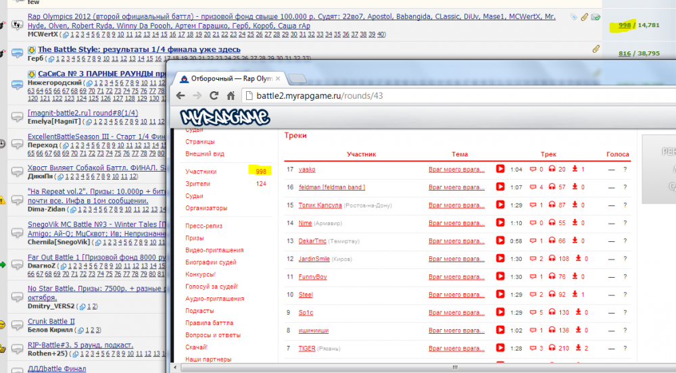Click the scrollbar left arrow
The height and width of the screenshot is (373, 676).
point(175,368)
